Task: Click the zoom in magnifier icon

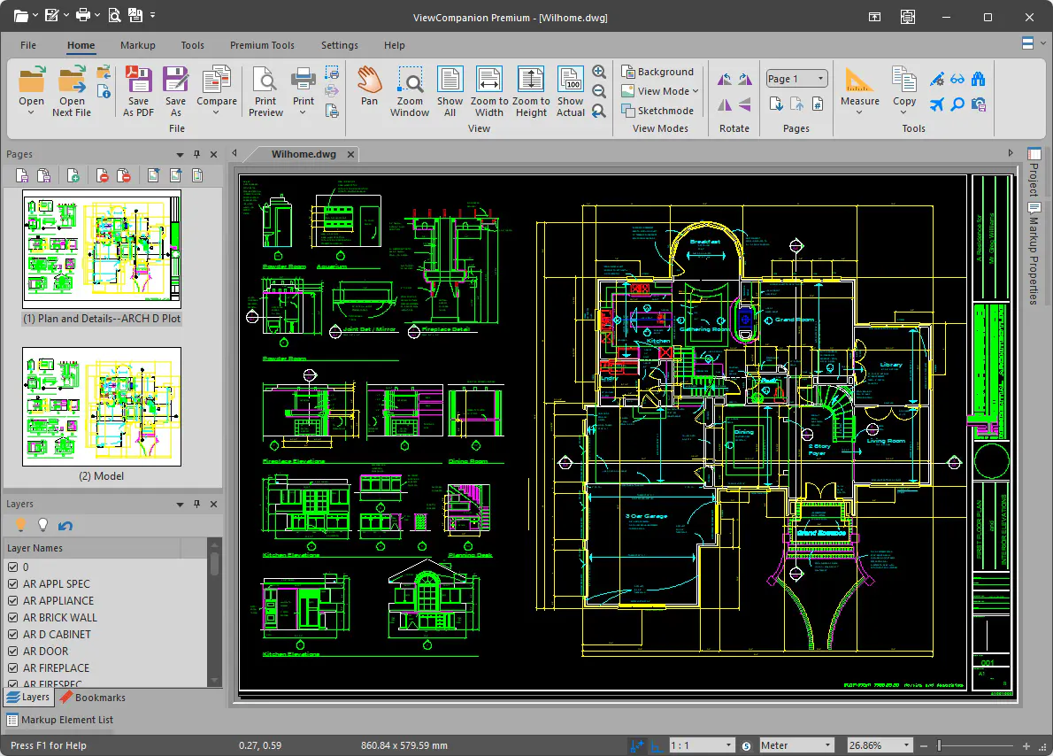Action: point(599,72)
